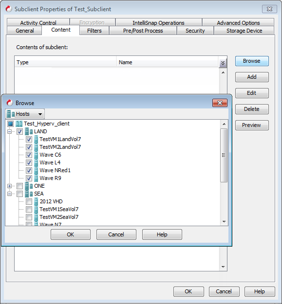Switch to the General tab
282x304 pixels.
pyautogui.click(x=25, y=31)
